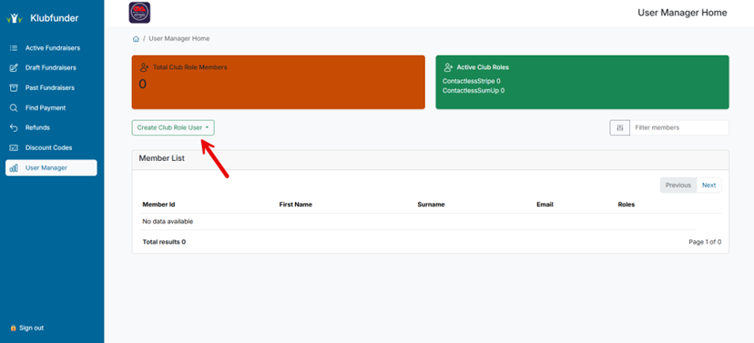This screenshot has height=343, width=754.
Task: Click the Klubfunder logo icon
Action: pyautogui.click(x=15, y=19)
